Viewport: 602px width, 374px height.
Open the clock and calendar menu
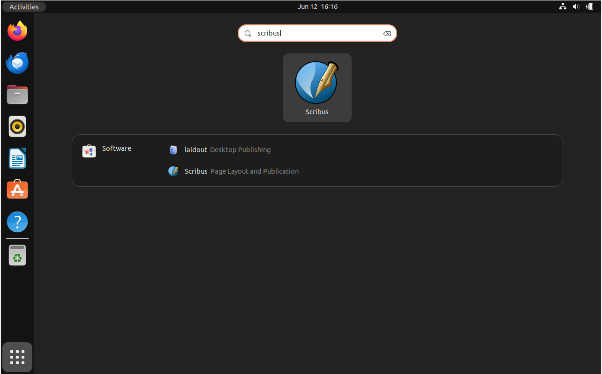point(317,7)
